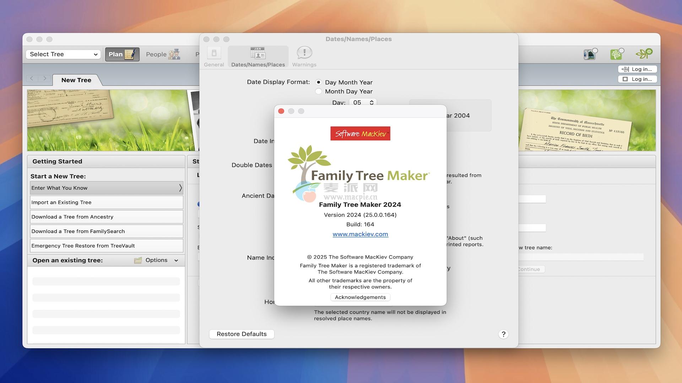Select Month Day Year date format

(319, 91)
